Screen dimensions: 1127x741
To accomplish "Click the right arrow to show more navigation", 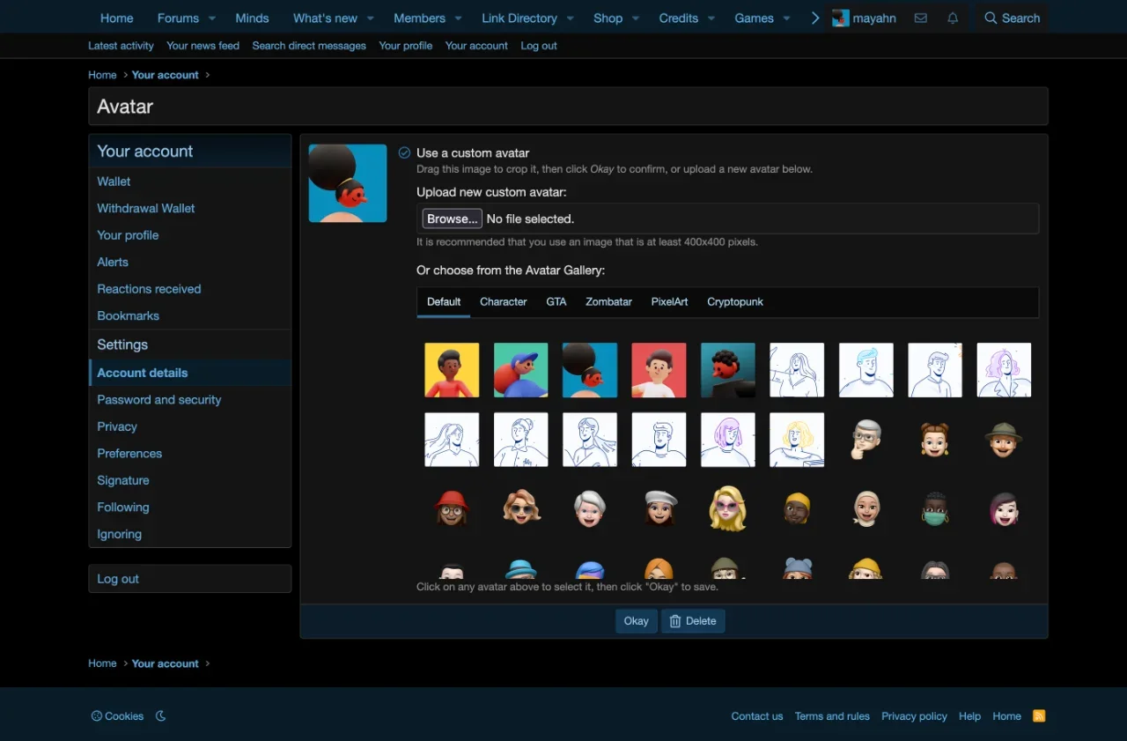I will (814, 18).
